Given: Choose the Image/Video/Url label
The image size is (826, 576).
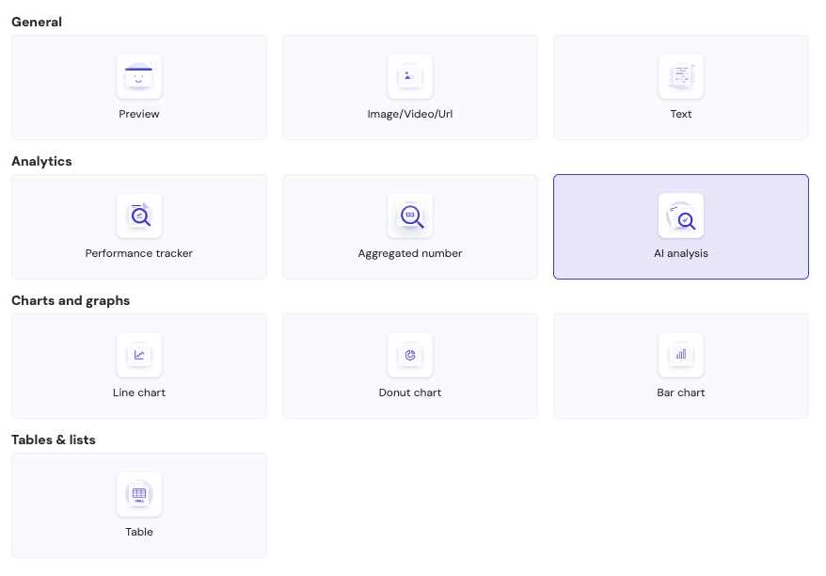Looking at the screenshot, I should (x=410, y=114).
